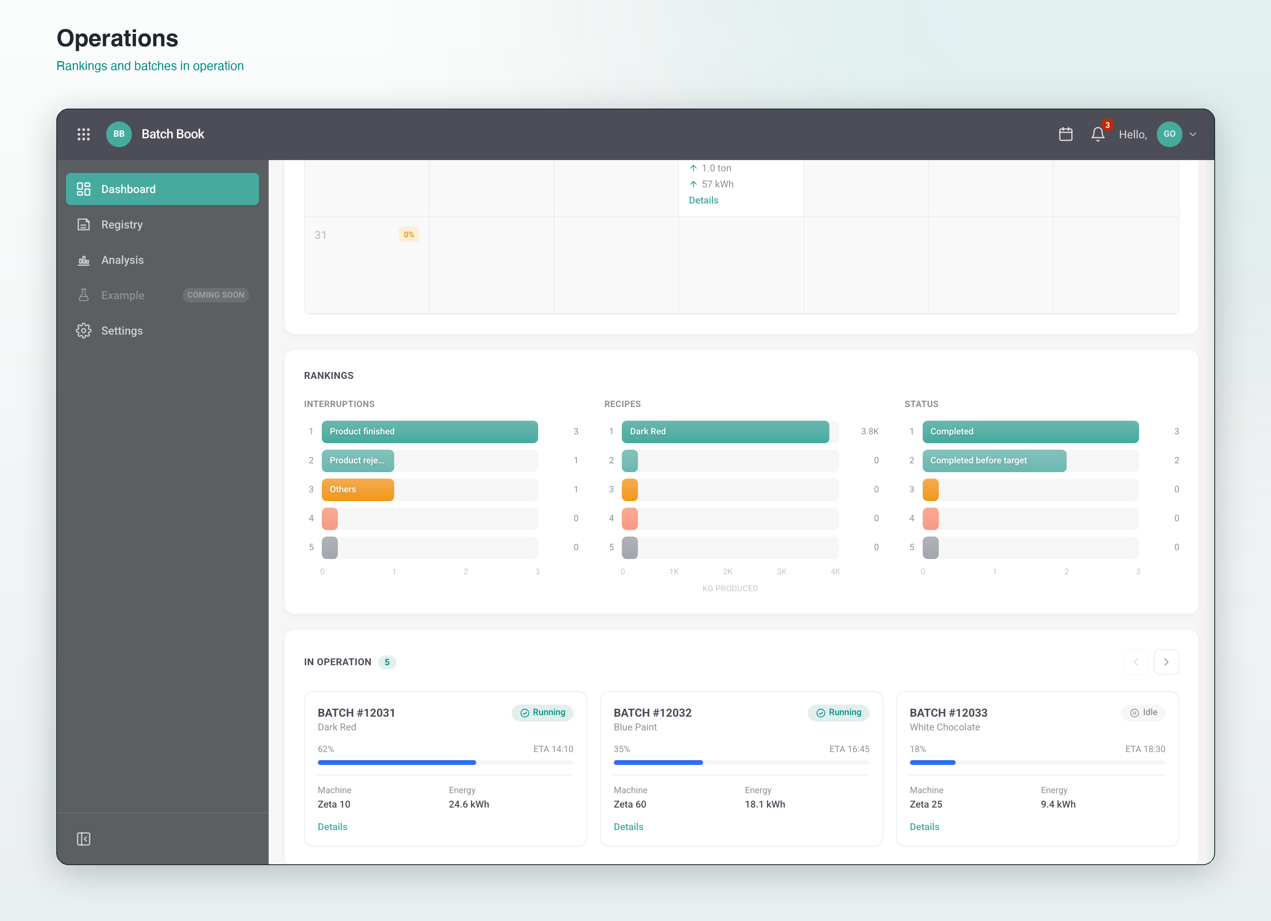Screen dimensions: 1271x921
Task: Open notifications bell icon
Action: point(1097,134)
